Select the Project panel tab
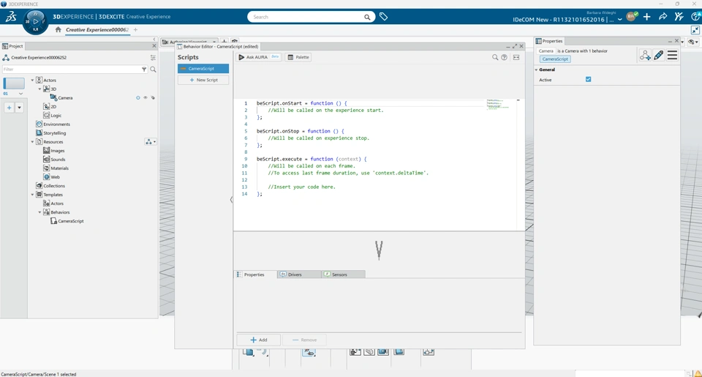The height and width of the screenshot is (377, 702). point(13,46)
